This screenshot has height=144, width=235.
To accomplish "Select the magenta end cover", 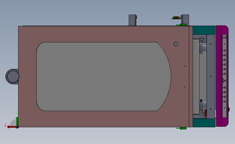I will click(x=222, y=76).
